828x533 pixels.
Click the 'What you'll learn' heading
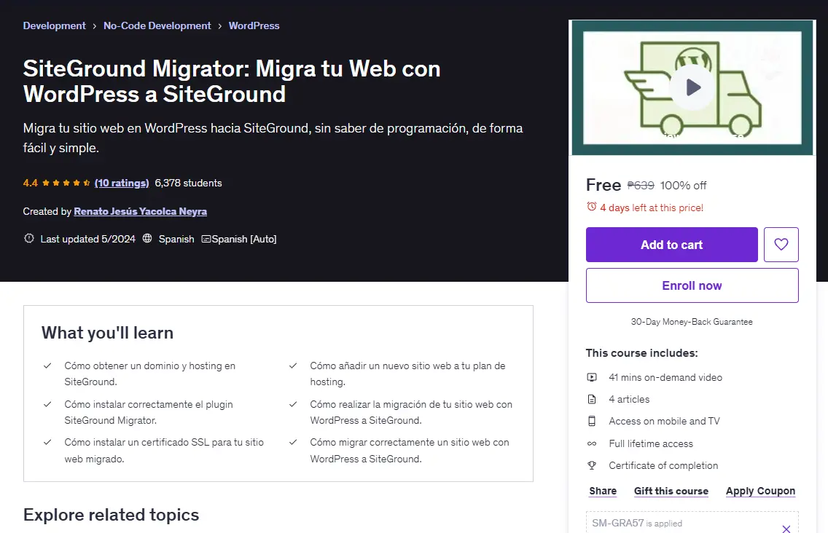(108, 333)
